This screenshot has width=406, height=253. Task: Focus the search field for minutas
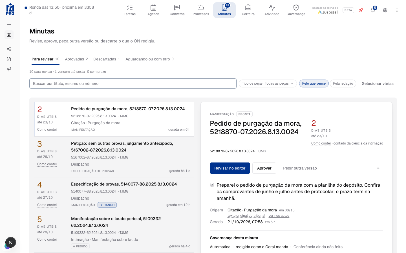(133, 83)
